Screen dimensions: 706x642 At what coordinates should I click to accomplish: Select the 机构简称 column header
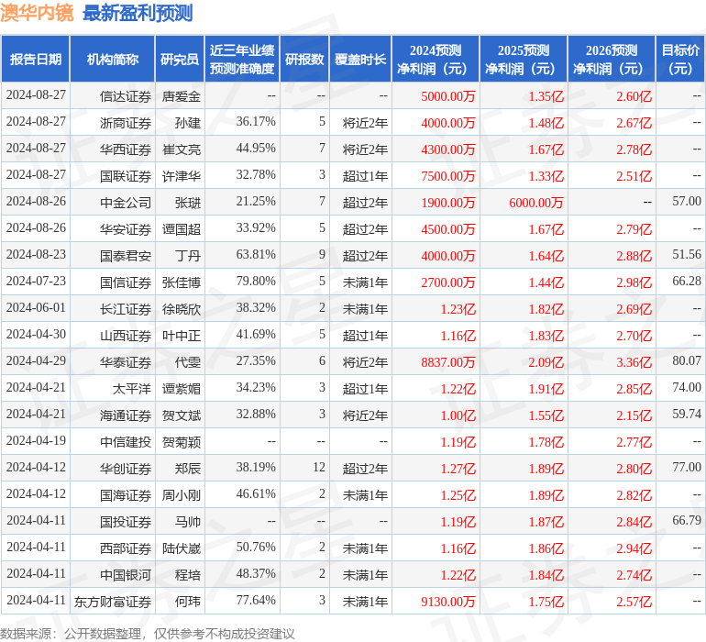pyautogui.click(x=113, y=59)
